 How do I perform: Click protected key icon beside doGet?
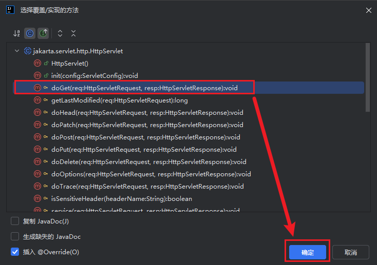tap(46, 88)
